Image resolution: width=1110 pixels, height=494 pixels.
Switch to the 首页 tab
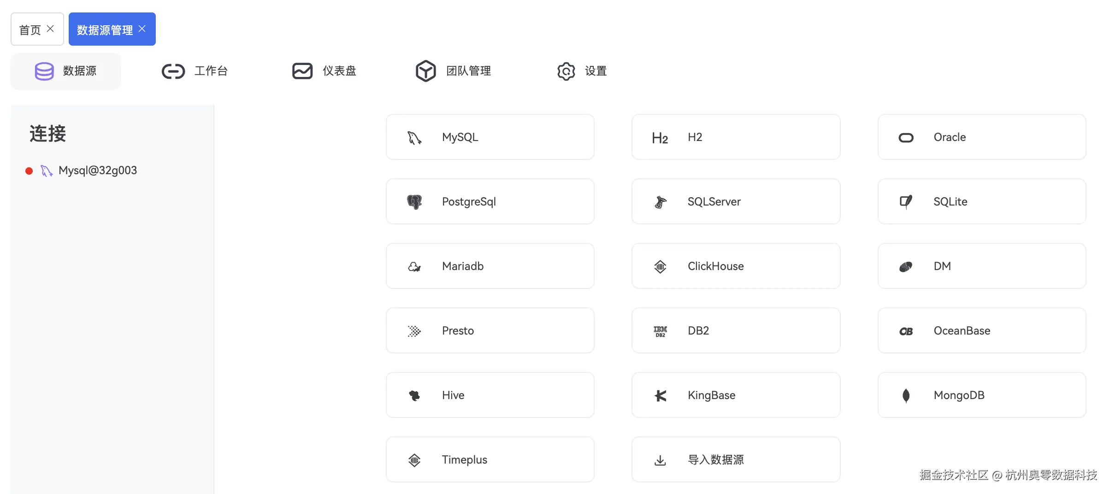click(x=30, y=29)
